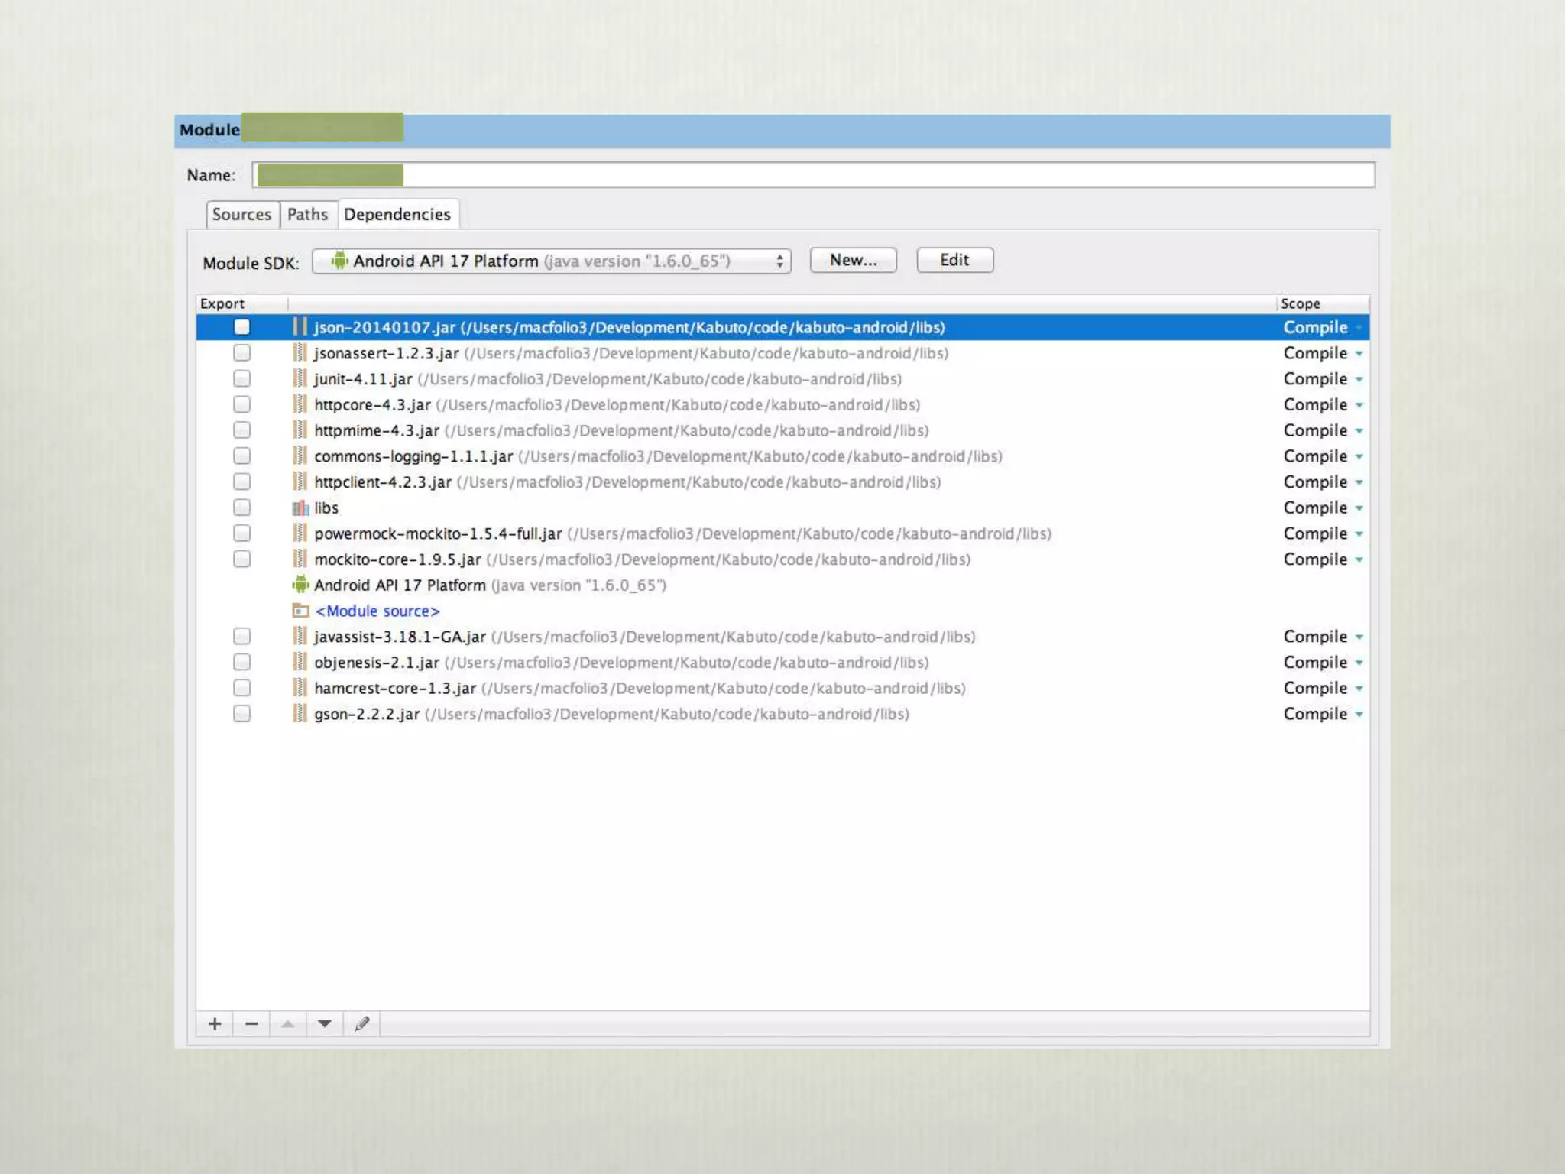Switch to the Paths tab
The width and height of the screenshot is (1565, 1174).
307,215
